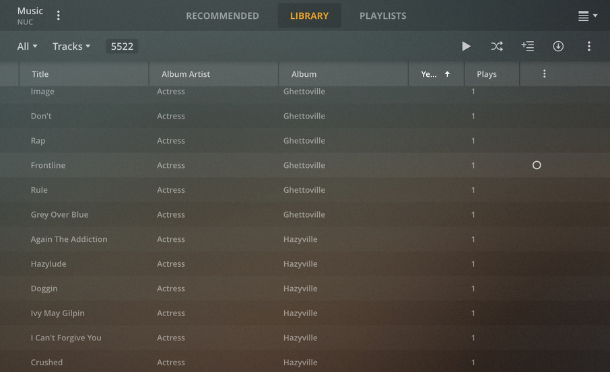Click the play count on the Don't row
The height and width of the screenshot is (372, 610).
pos(473,116)
